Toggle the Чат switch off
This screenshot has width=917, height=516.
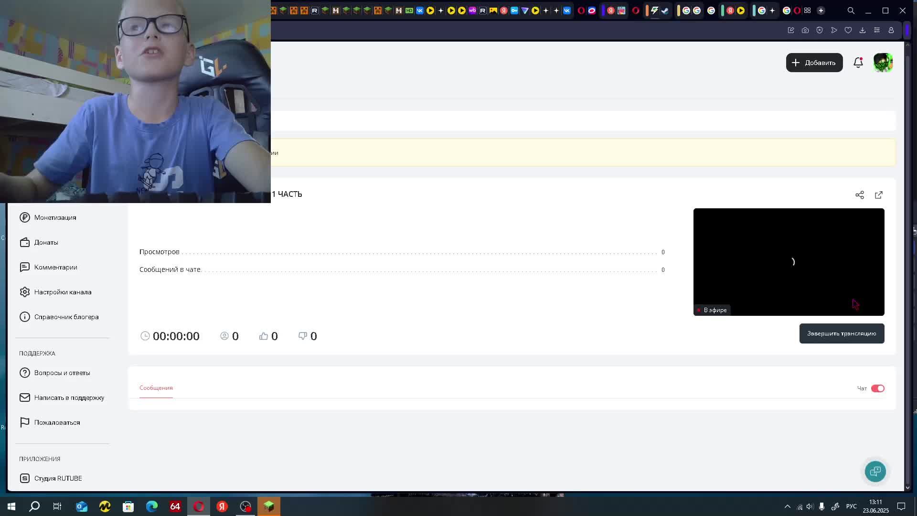(878, 388)
